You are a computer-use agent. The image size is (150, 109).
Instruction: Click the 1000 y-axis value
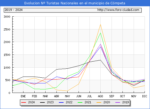click(x=7, y=68)
